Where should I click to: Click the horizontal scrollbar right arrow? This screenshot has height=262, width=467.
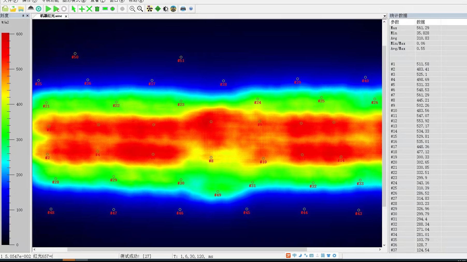380,250
